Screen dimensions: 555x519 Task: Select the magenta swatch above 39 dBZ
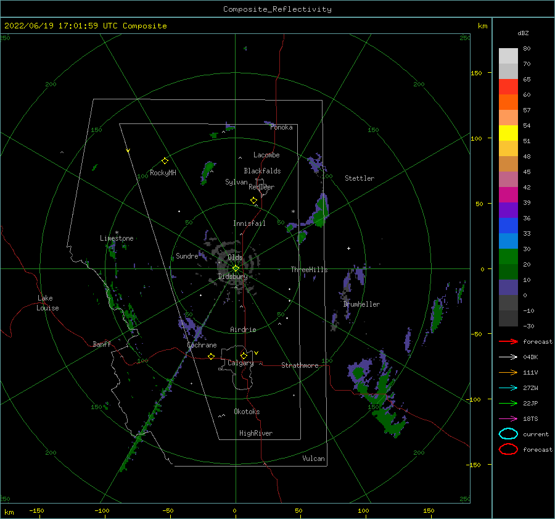508,194
